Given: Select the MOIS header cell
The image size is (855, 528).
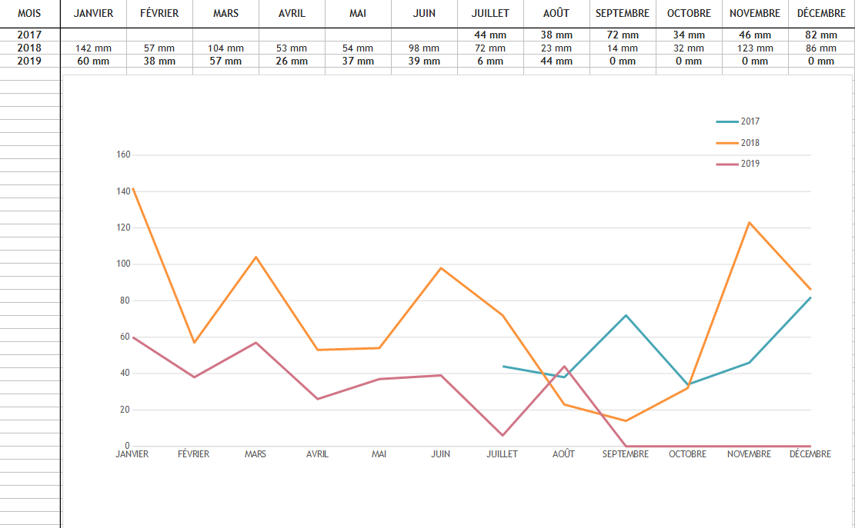Looking at the screenshot, I should (x=29, y=13).
